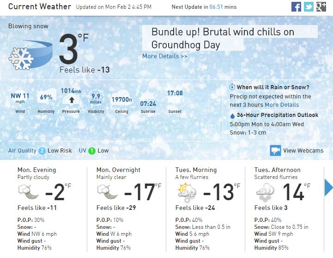Open the View Webcams link
This screenshot has width=333, height=258.
pos(303,151)
